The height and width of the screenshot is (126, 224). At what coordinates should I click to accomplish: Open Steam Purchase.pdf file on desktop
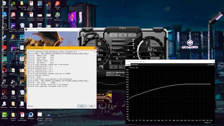coord(22,117)
